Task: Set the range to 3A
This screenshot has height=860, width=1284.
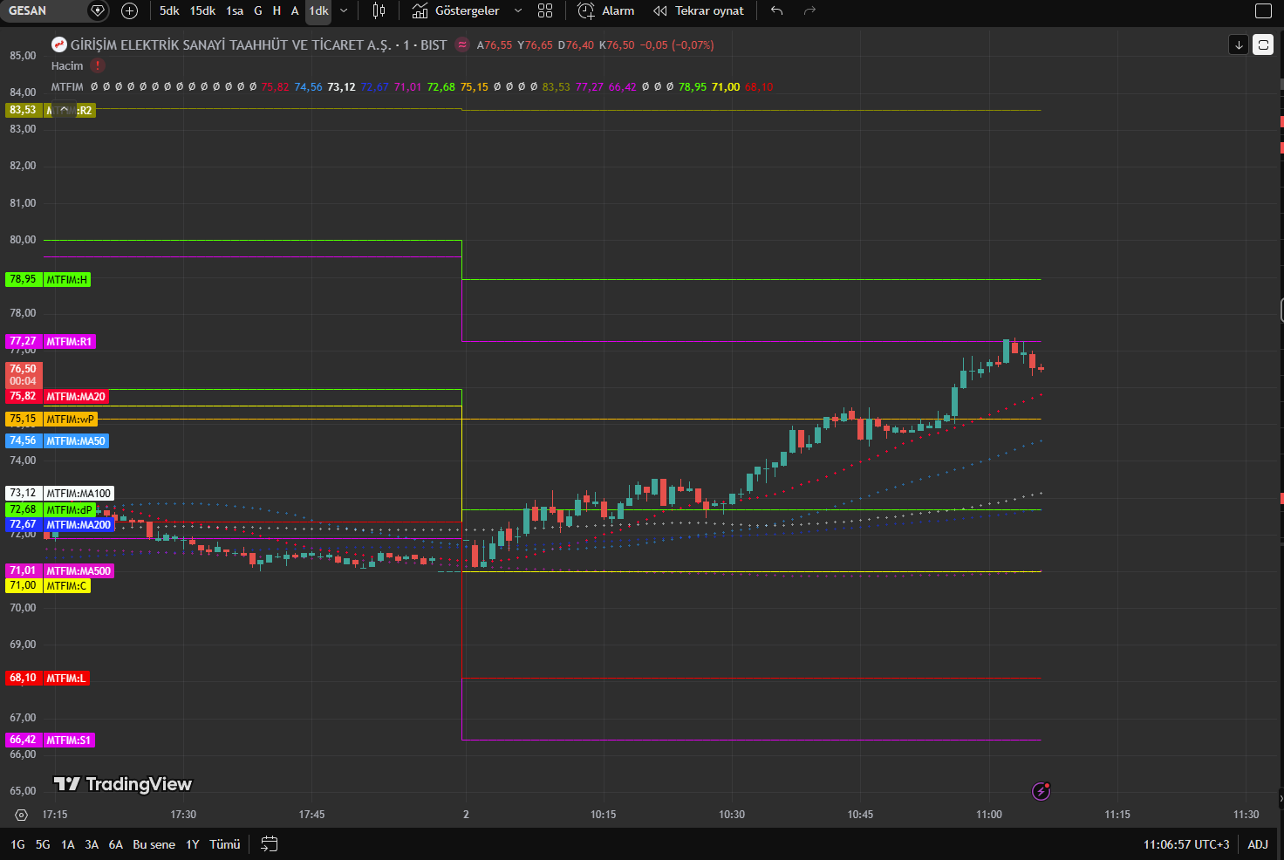Action: (92, 844)
